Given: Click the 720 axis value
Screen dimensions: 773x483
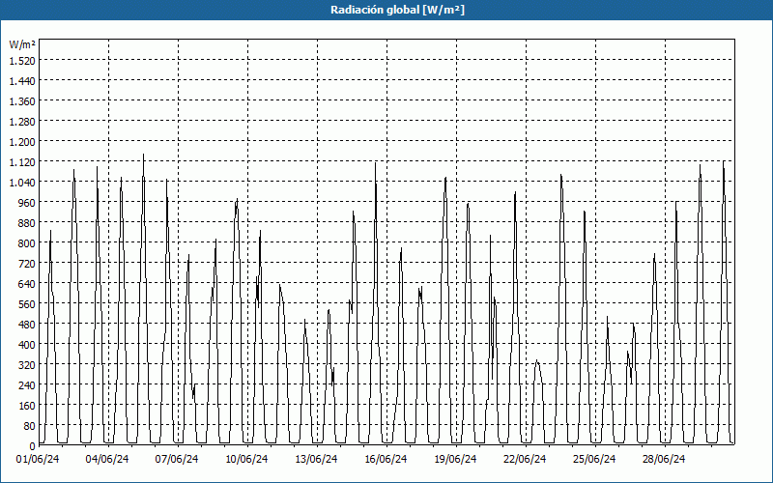Looking at the screenshot, I should point(27,264).
